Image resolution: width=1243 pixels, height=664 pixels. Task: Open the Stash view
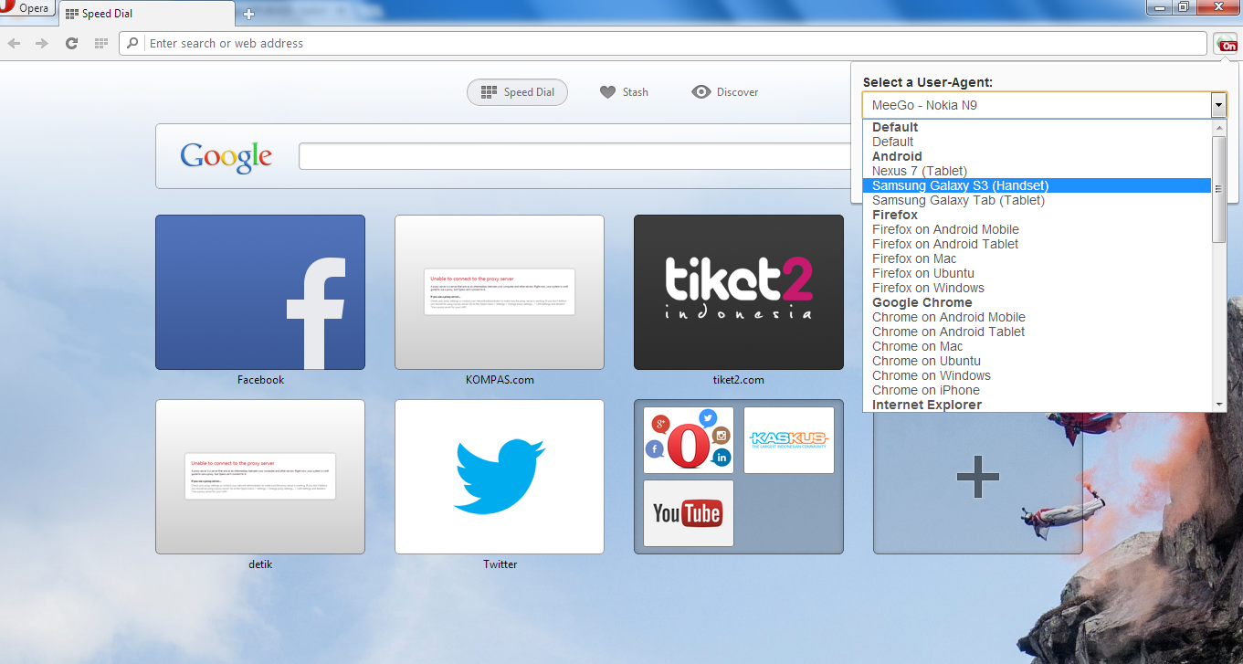[624, 92]
